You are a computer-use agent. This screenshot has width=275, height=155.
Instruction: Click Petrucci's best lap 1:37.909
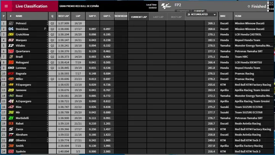tap(63, 23)
